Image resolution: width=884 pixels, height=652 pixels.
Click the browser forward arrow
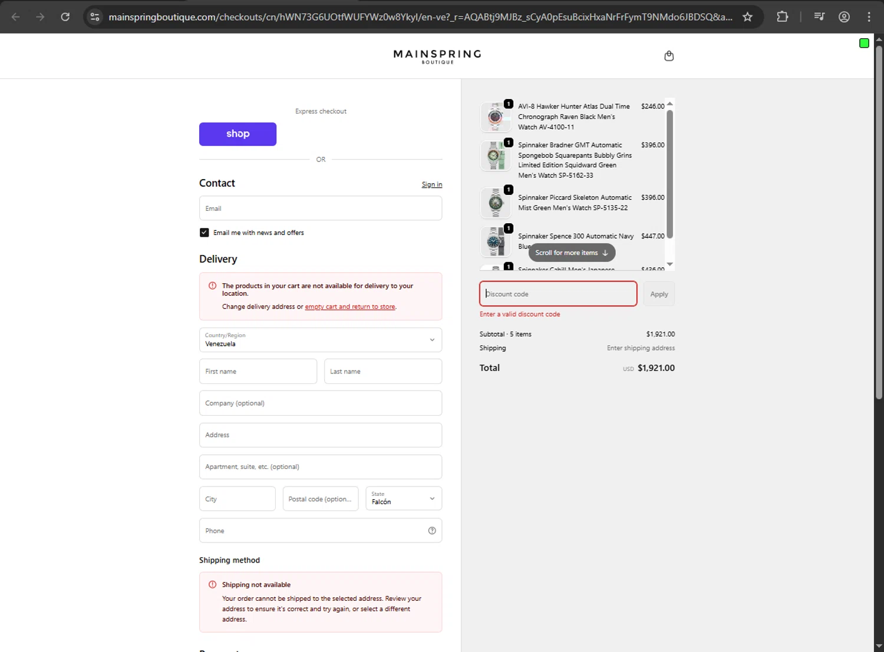click(x=40, y=16)
